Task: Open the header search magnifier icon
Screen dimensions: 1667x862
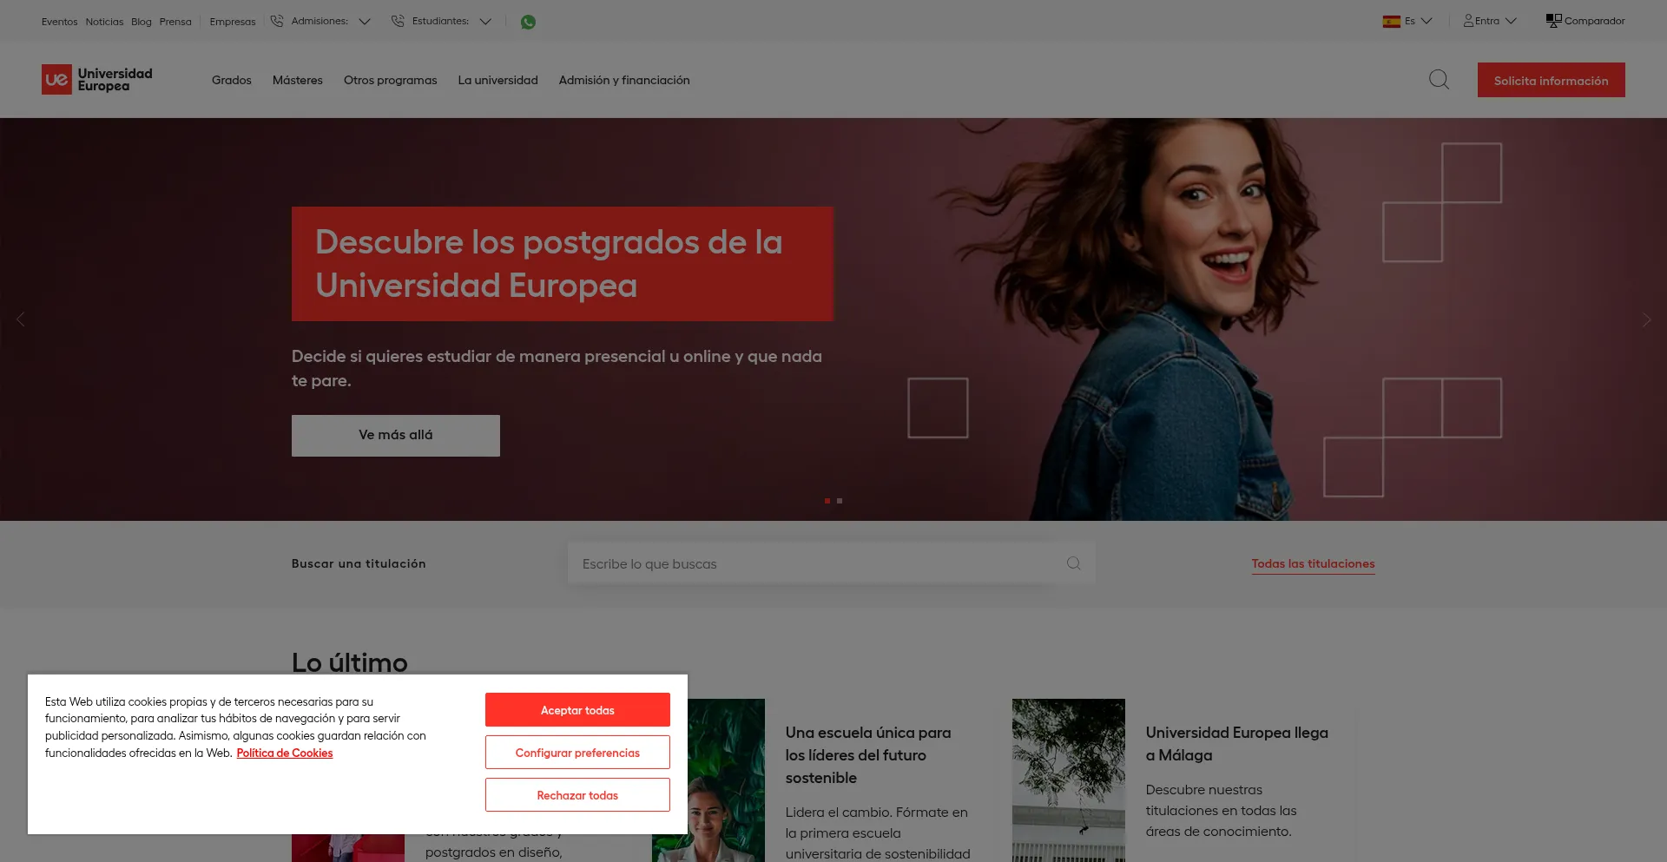Action: pos(1439,80)
